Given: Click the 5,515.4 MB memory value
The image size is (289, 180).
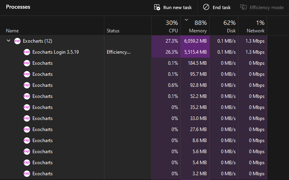Looking at the screenshot, I should (x=195, y=52).
